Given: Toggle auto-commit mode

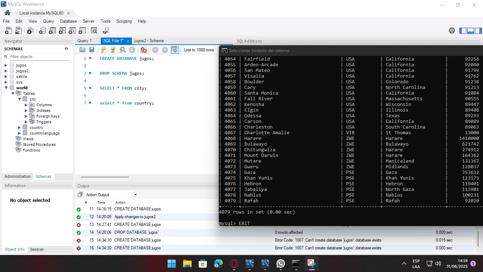Looking at the screenshot, I should tap(175, 50).
